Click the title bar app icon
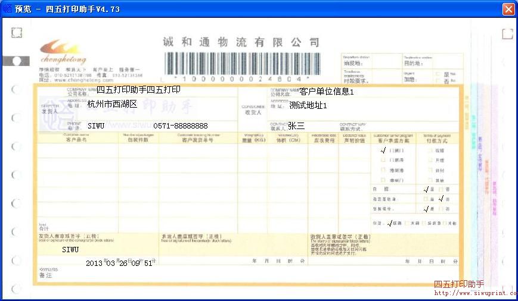 coord(8,9)
